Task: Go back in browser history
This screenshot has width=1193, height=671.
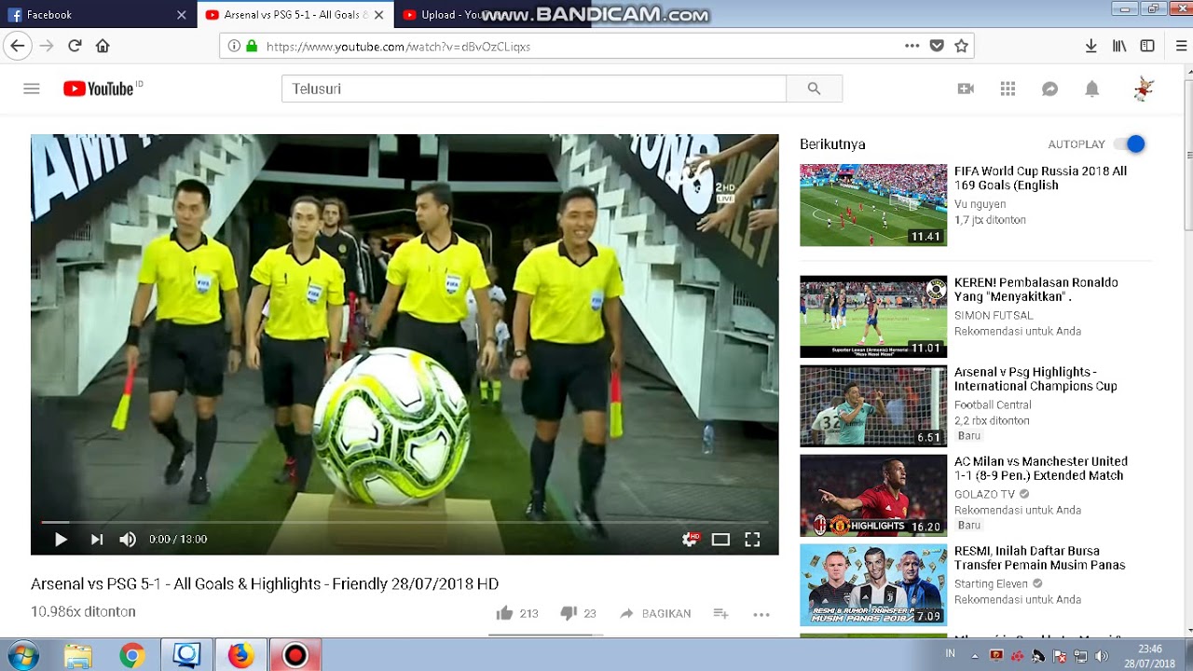Action: point(17,46)
